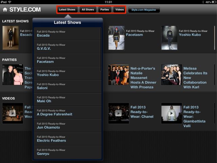
Task: Open Facetasm link in Latest Shows row
Action: click(134, 35)
